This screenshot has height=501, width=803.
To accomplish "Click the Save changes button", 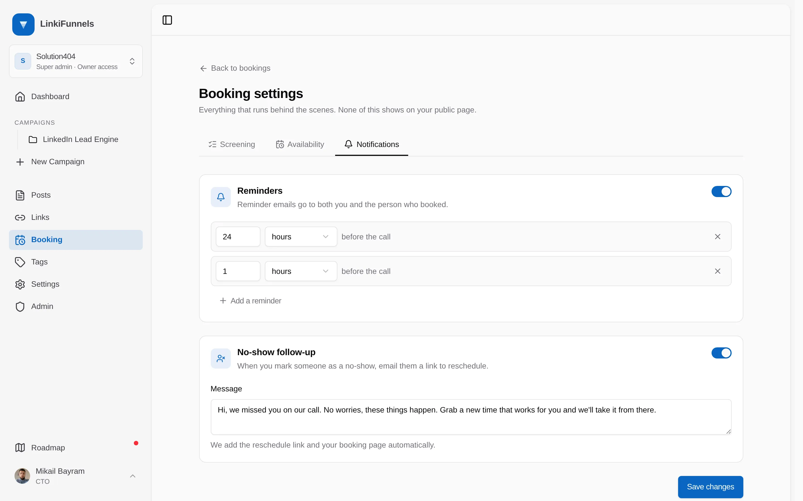I will coord(710,487).
